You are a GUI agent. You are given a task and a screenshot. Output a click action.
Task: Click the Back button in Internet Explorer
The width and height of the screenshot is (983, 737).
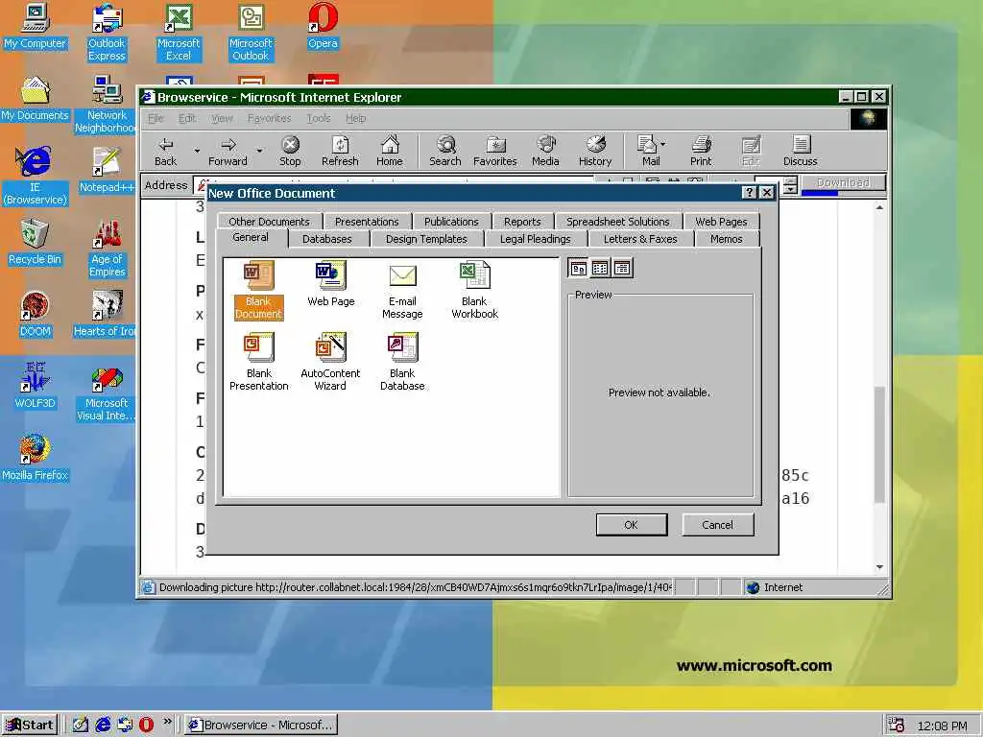[x=165, y=152]
